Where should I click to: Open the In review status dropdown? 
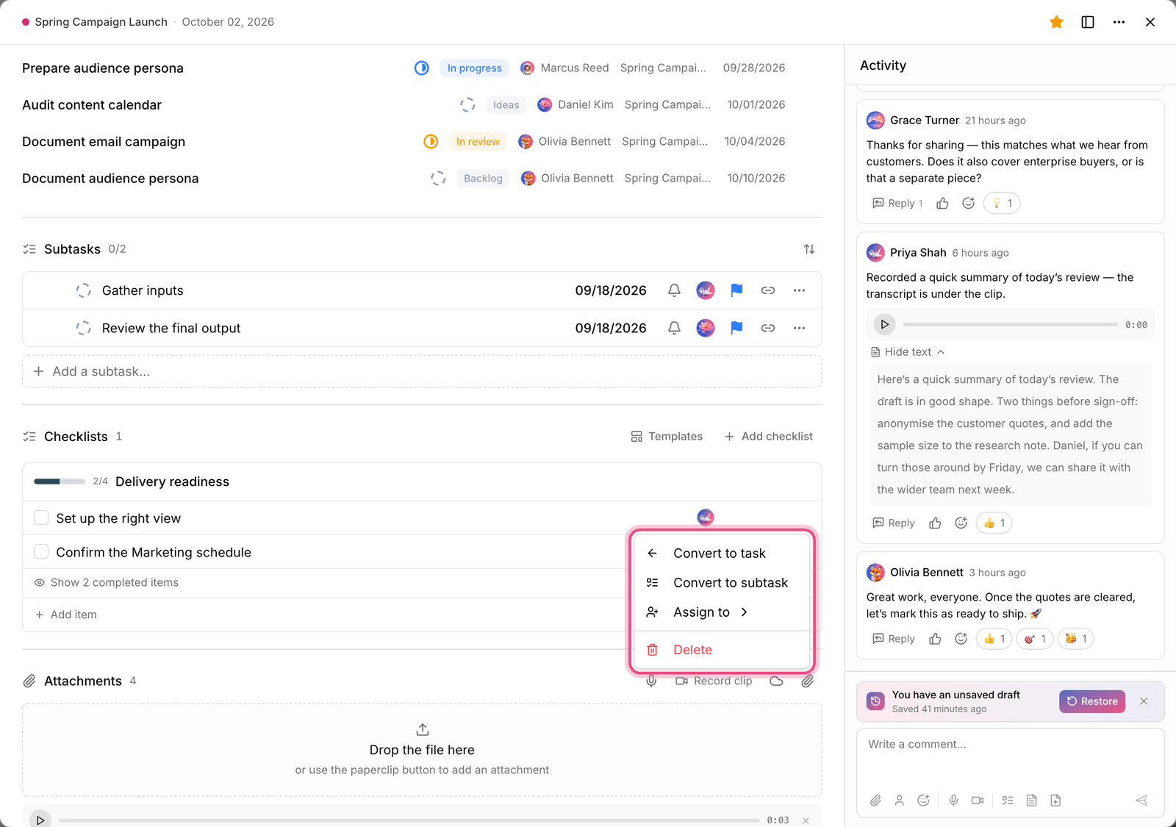pyautogui.click(x=478, y=142)
